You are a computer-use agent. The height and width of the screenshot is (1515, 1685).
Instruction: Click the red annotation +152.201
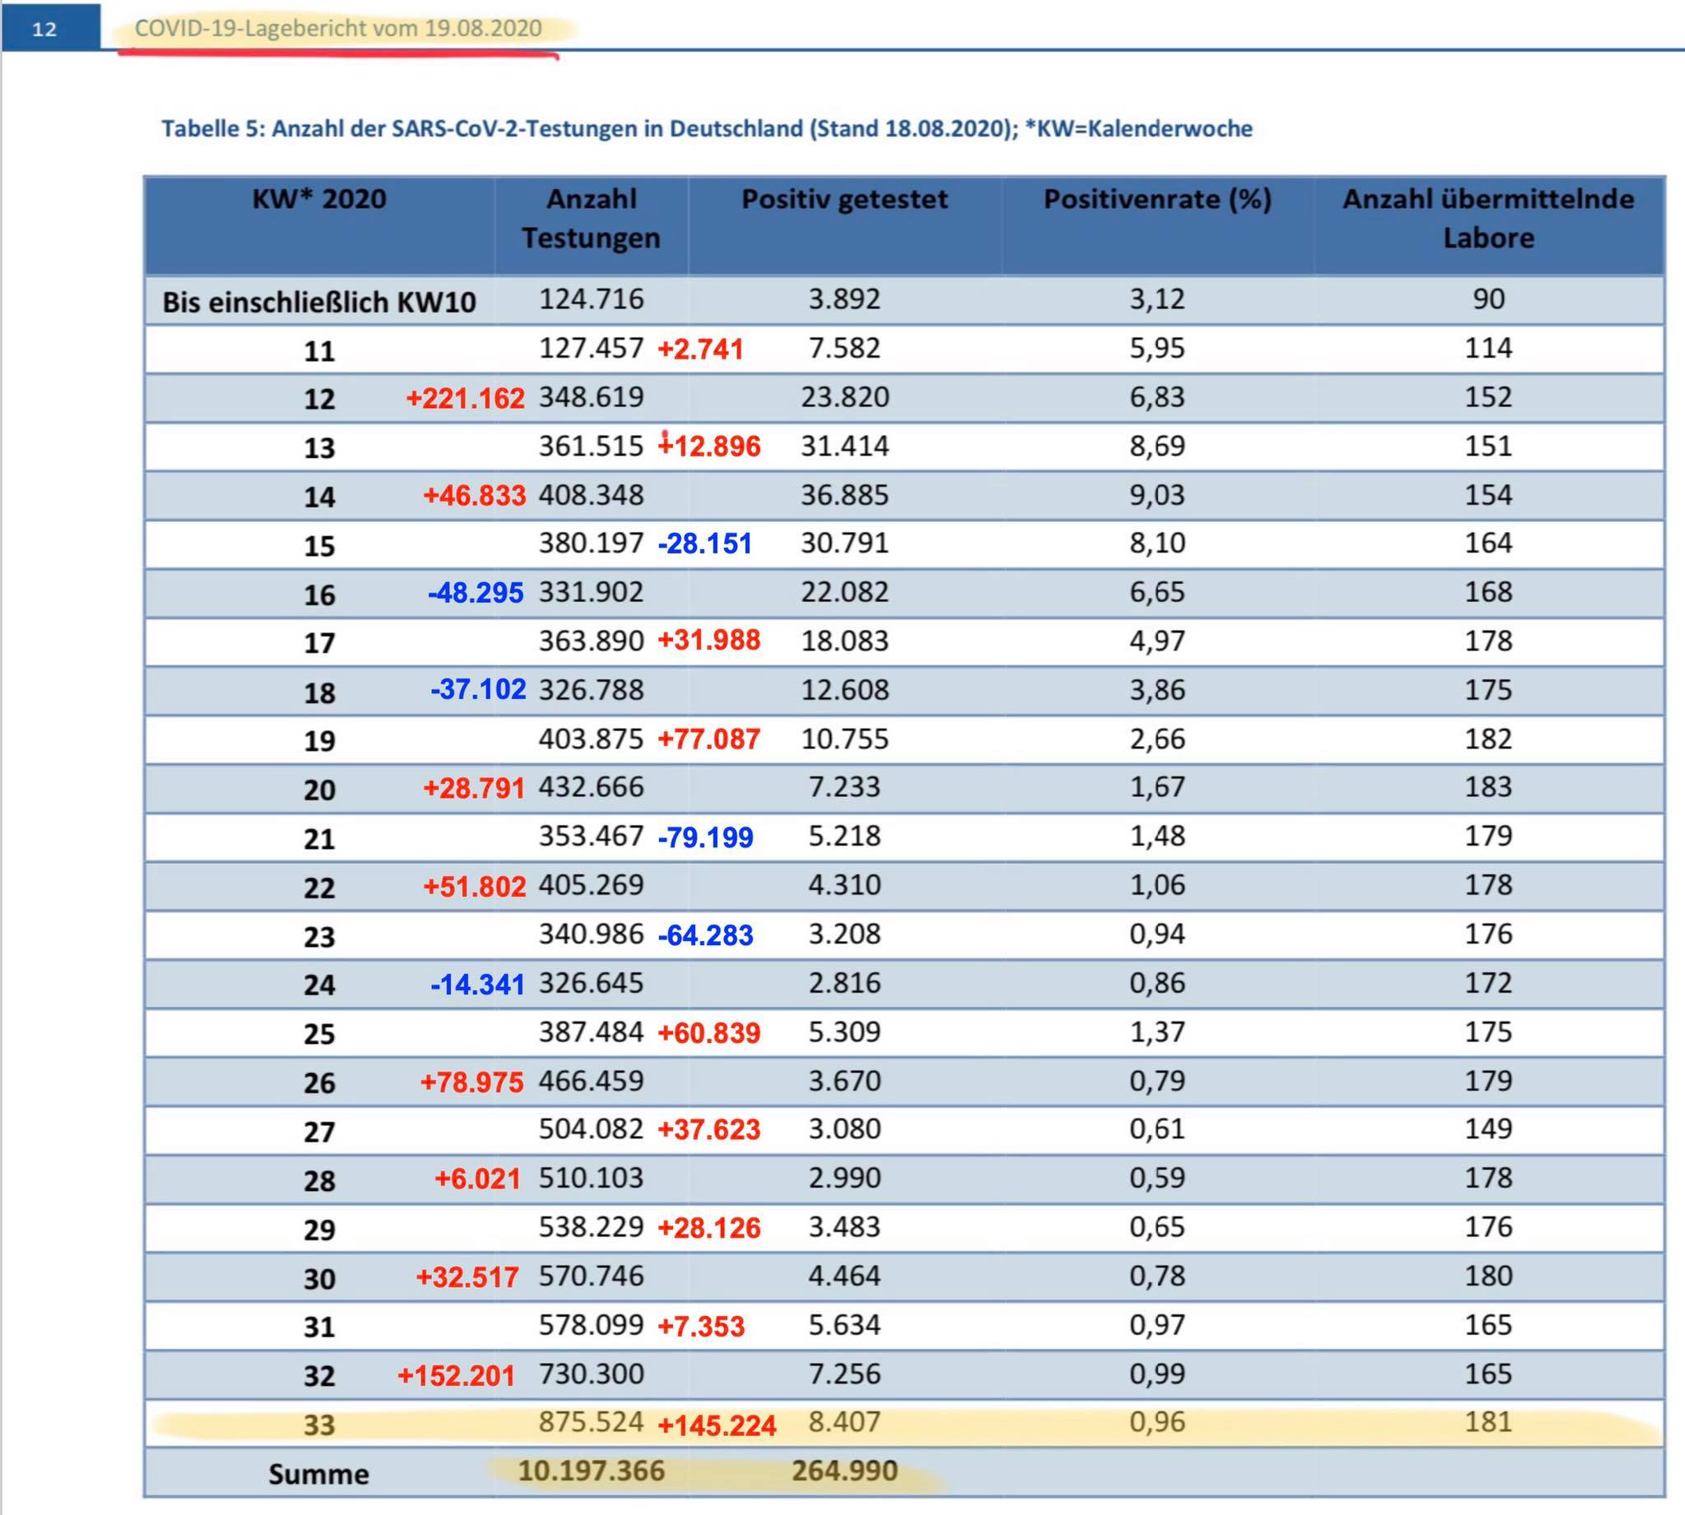(456, 1376)
